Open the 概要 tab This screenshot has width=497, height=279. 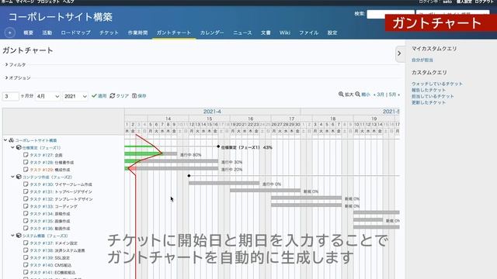click(29, 33)
